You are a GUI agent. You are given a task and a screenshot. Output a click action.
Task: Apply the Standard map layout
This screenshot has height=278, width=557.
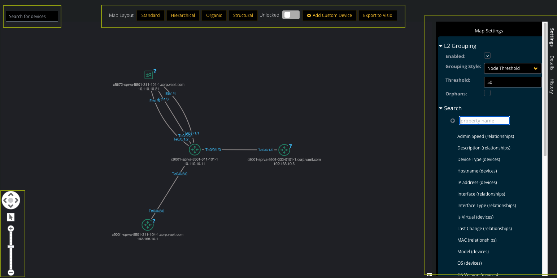point(151,15)
